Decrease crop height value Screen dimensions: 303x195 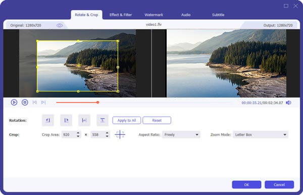tap(107, 136)
